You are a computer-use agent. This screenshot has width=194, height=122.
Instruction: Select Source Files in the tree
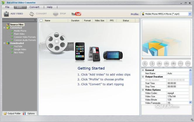coord(17,24)
